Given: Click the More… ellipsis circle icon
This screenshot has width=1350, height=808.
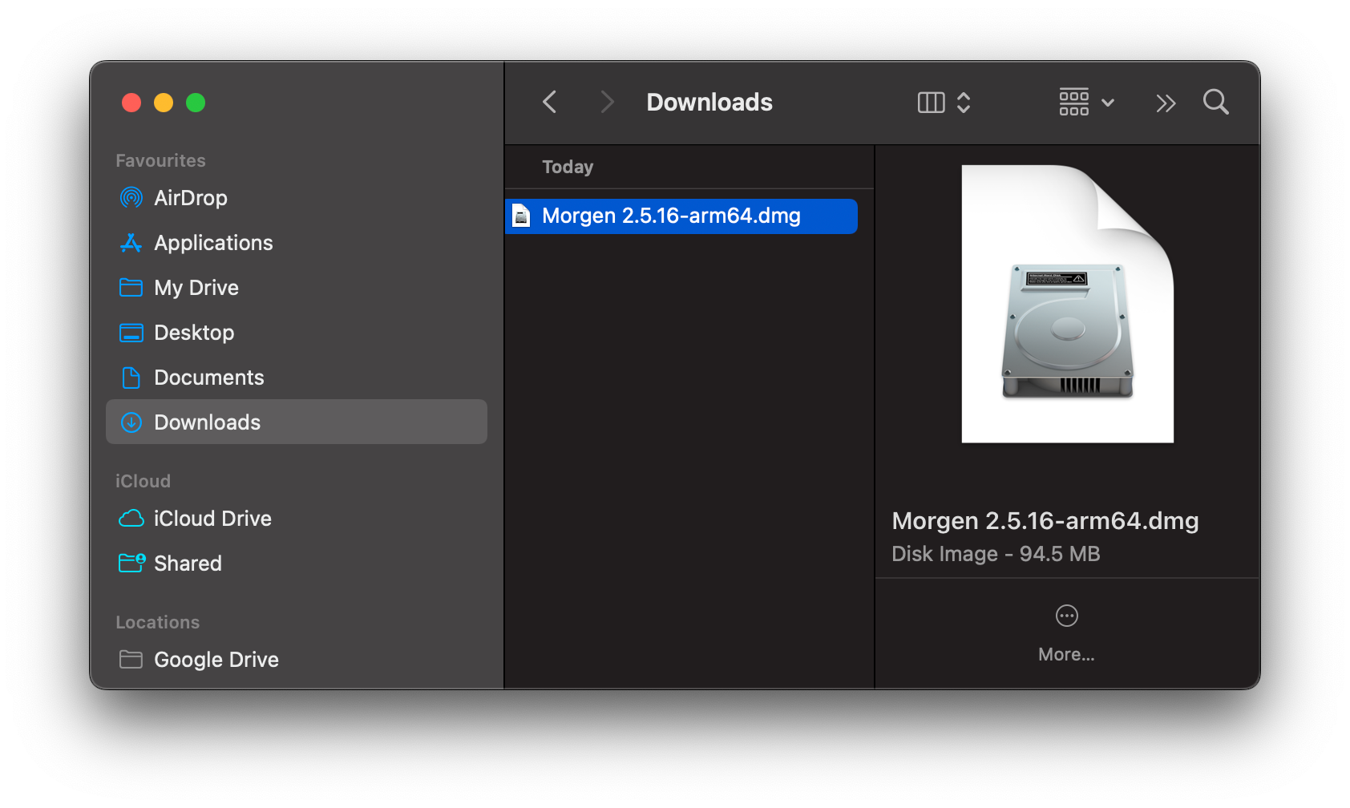Looking at the screenshot, I should (x=1066, y=616).
